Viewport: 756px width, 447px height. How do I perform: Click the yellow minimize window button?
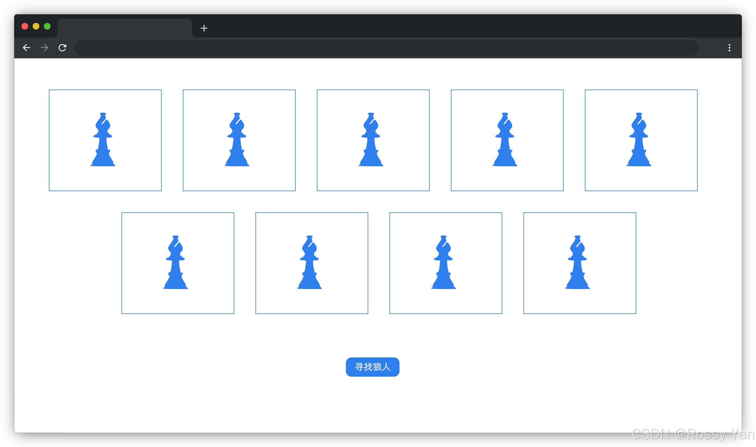(36, 26)
